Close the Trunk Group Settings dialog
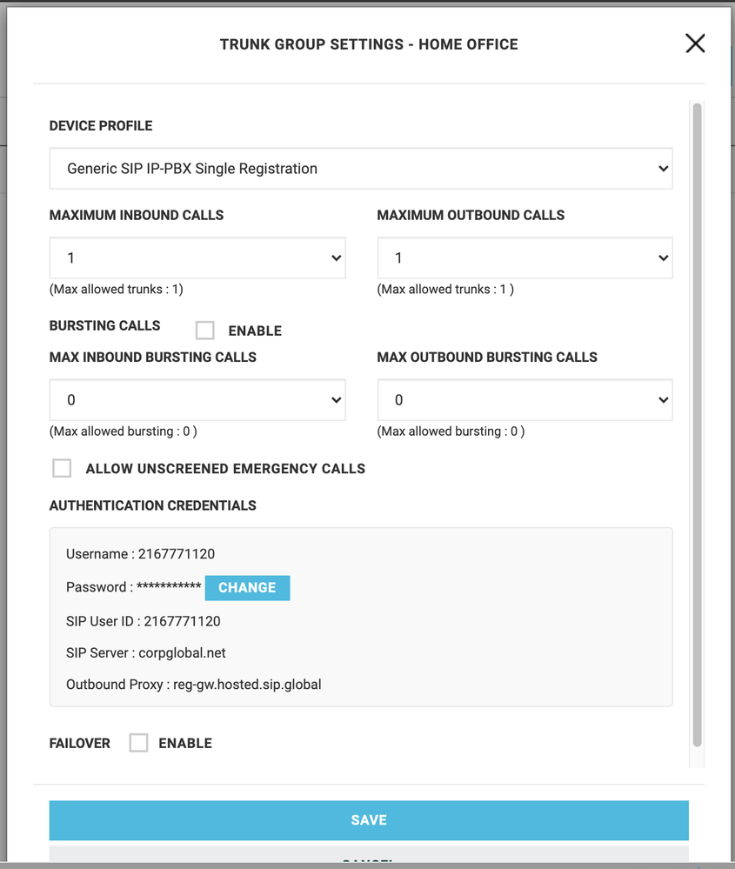 click(x=694, y=43)
